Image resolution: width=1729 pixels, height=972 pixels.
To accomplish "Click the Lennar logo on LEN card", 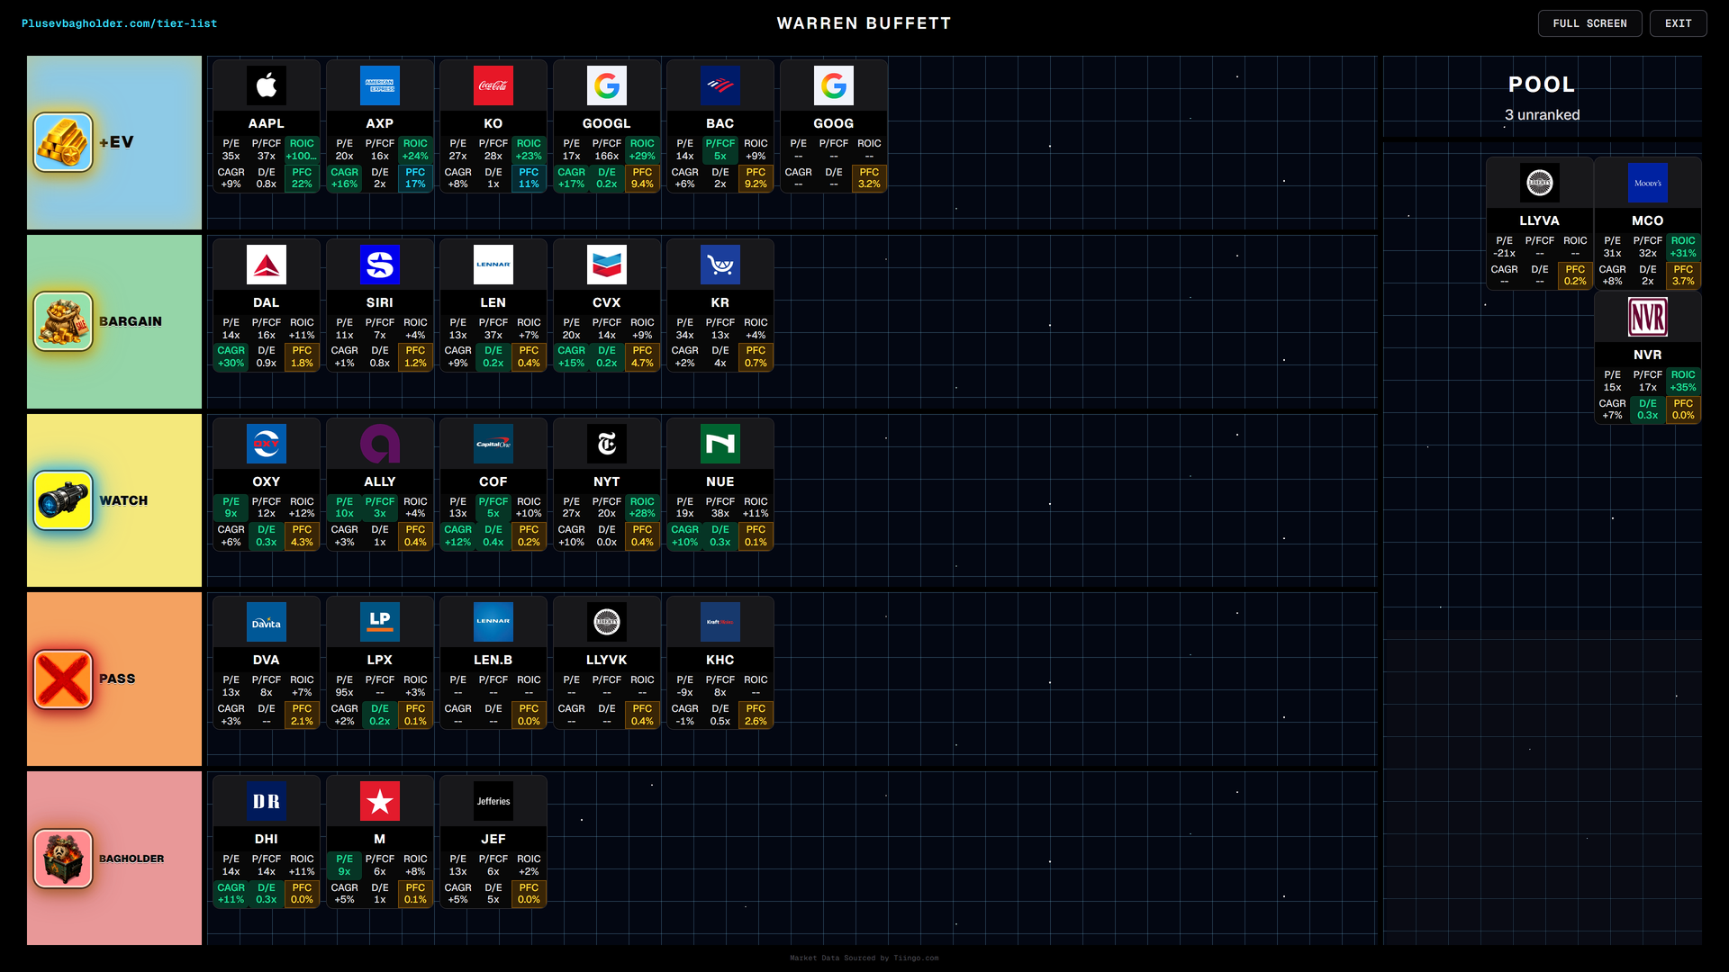I will 493,265.
